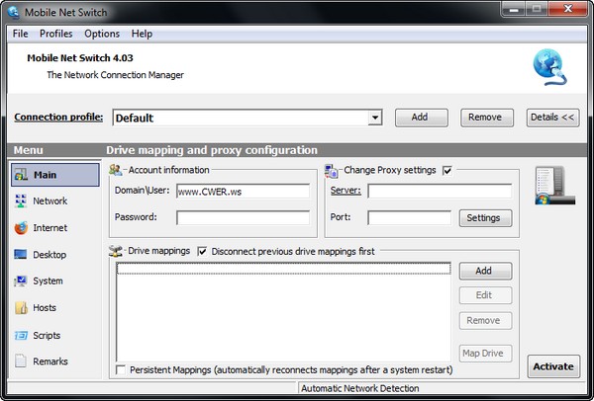The width and height of the screenshot is (594, 401).
Task: Toggle Change Proxy settings checkbox
Action: (447, 171)
